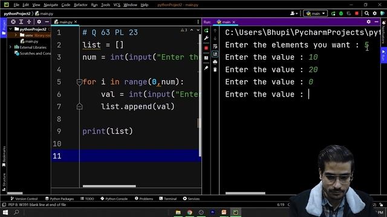Open Services tool window
This screenshot has width=387, height=217.
[x=191, y=198]
